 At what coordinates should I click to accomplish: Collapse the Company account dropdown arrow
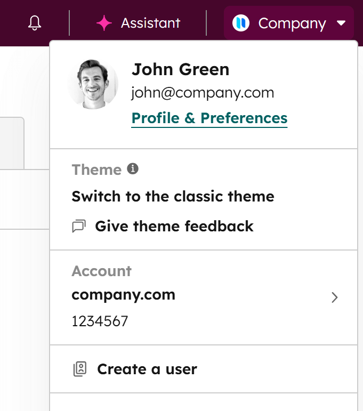point(342,23)
